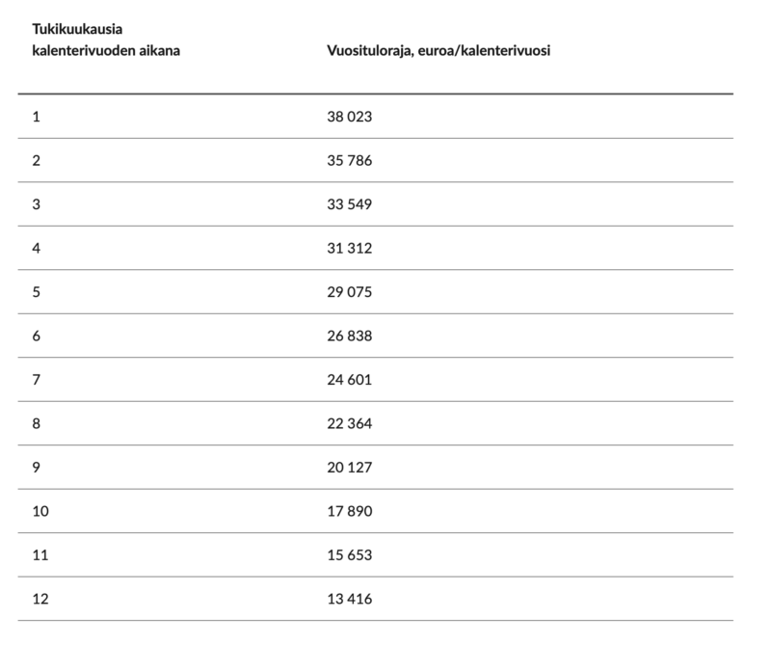Screen dimensions: 771x646
Task: Click the 22 364 income limit
Action: coord(349,423)
